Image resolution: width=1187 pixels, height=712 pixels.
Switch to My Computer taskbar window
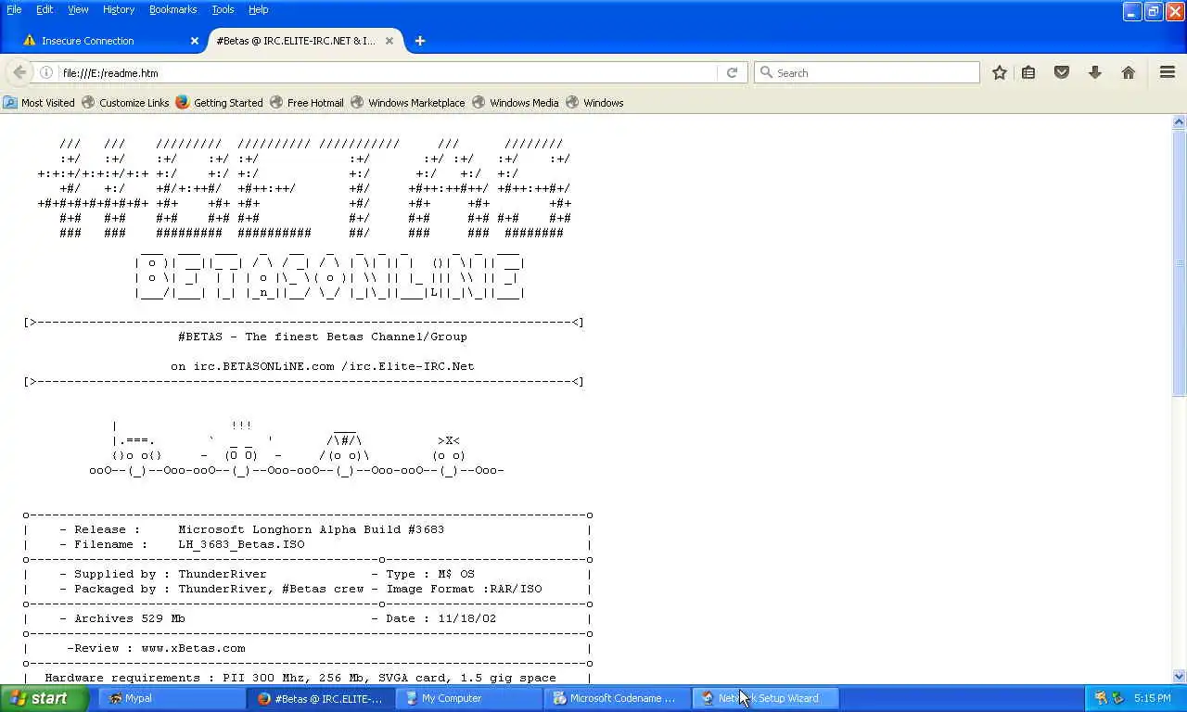point(468,698)
